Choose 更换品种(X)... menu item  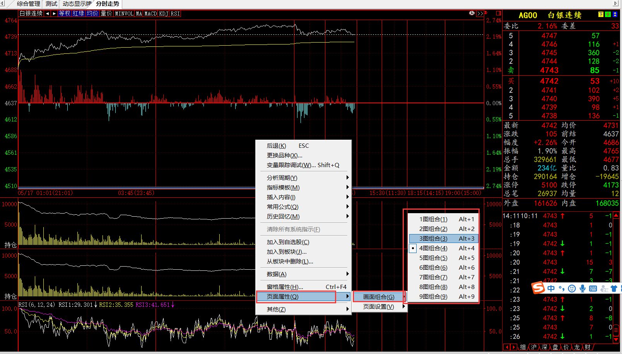click(304, 155)
